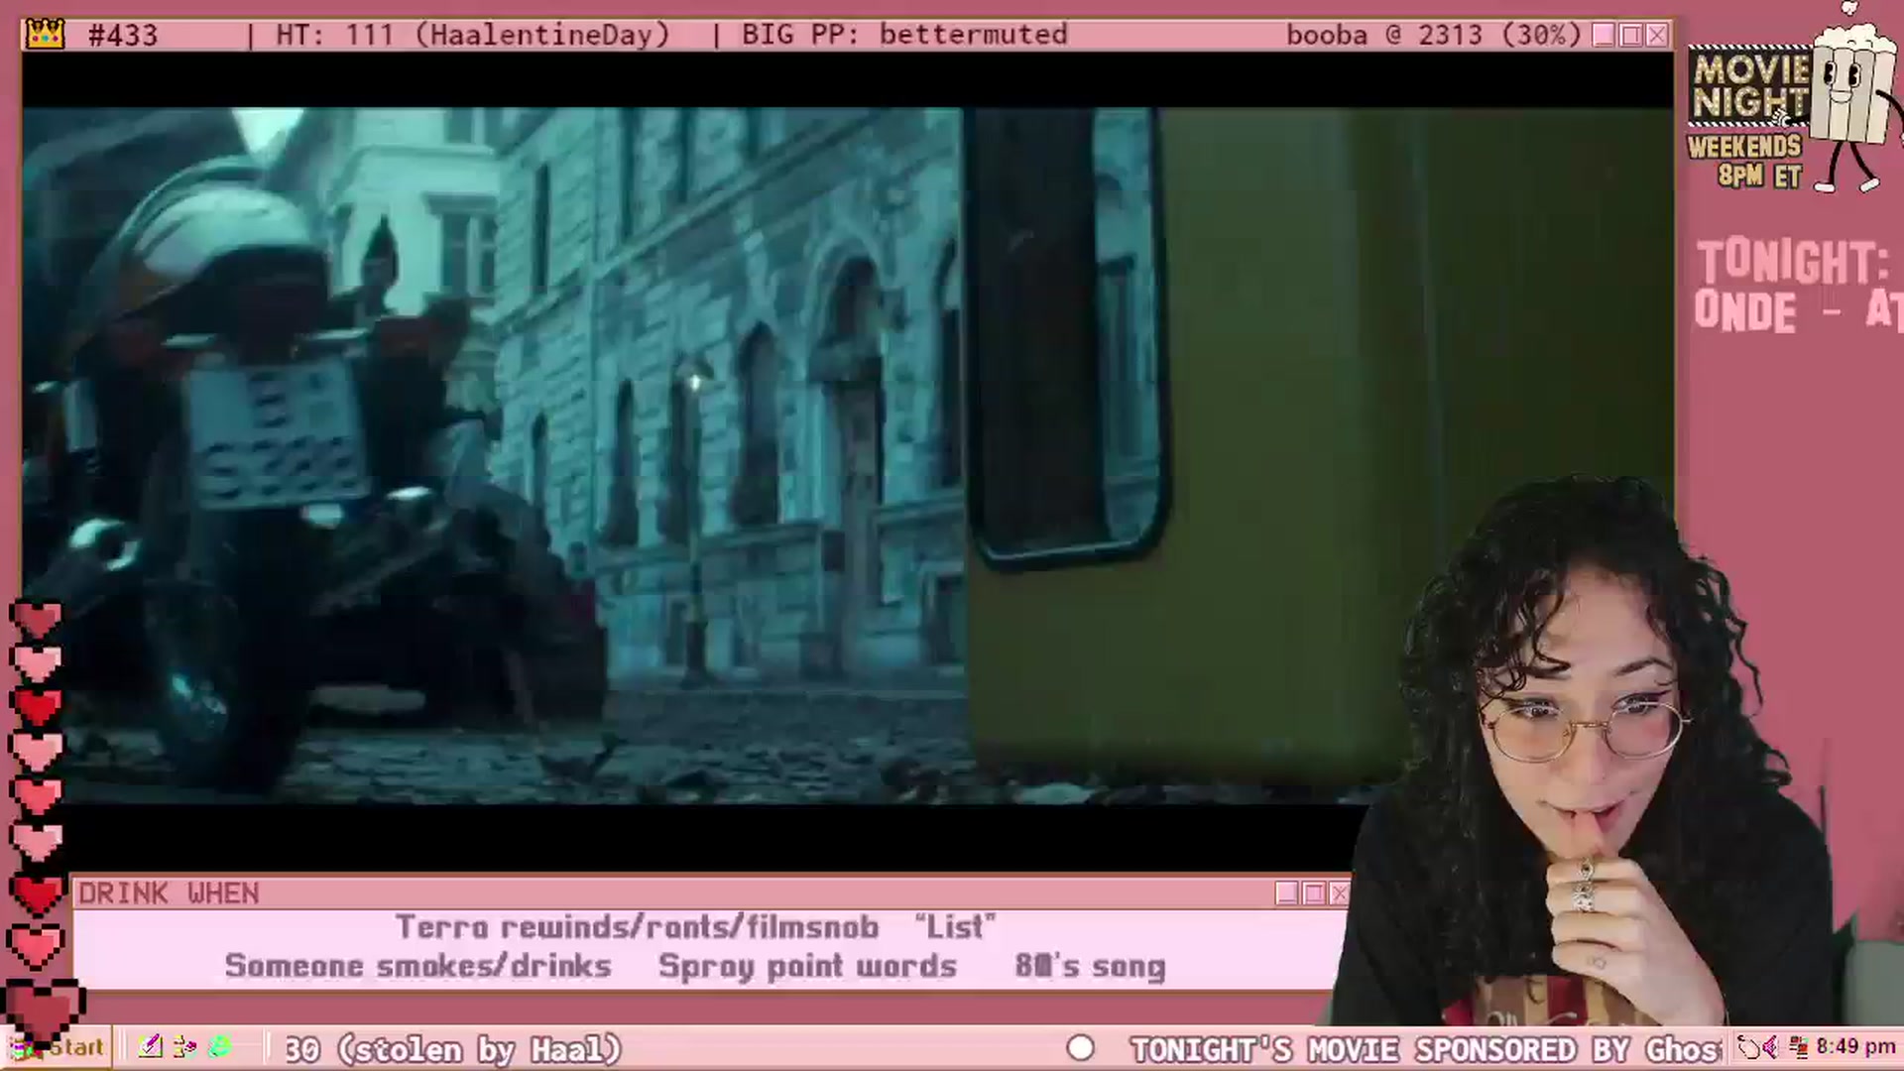Click the crown icon in the top bar
The width and height of the screenshot is (1904, 1071).
(45, 34)
